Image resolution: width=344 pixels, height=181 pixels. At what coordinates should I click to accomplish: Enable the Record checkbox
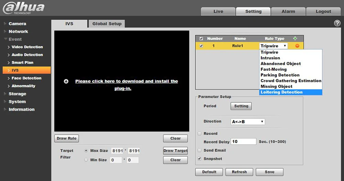click(200, 134)
